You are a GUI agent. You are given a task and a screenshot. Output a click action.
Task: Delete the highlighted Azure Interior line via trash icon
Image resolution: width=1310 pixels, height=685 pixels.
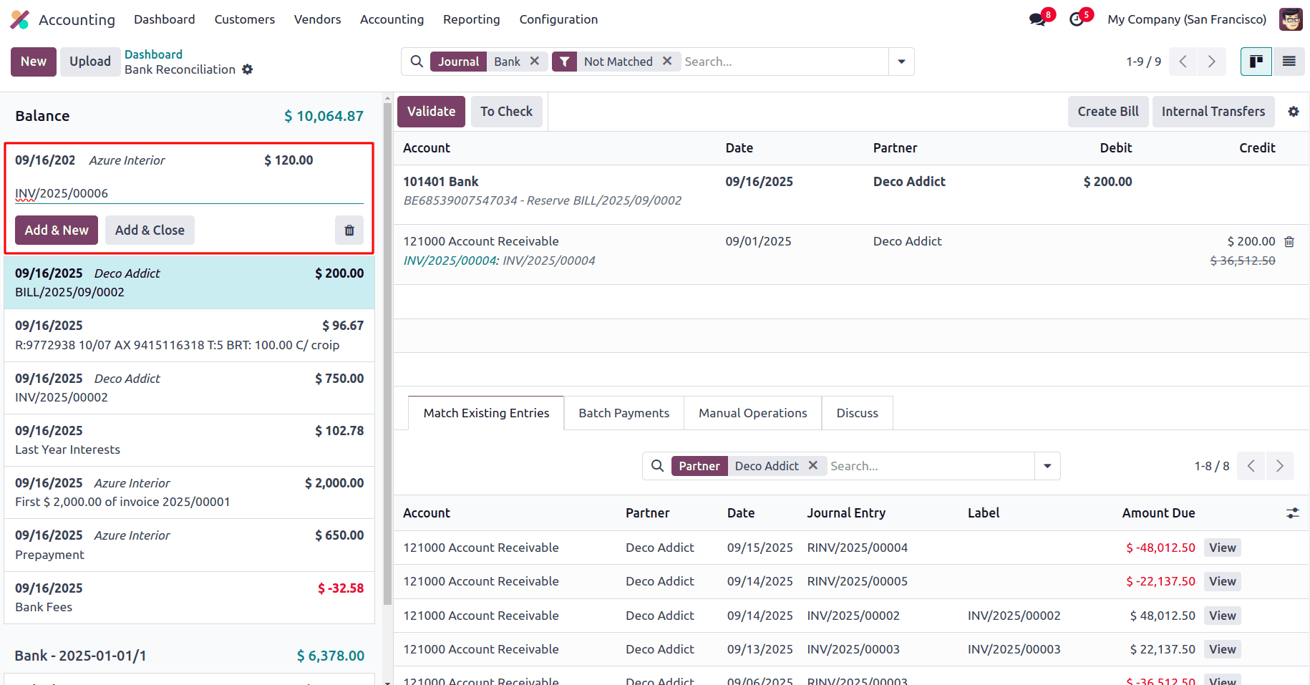[349, 230]
